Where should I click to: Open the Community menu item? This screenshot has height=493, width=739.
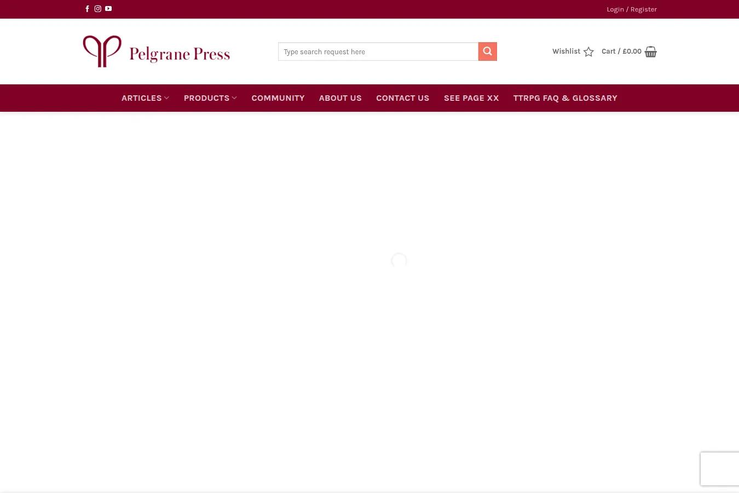point(278,98)
